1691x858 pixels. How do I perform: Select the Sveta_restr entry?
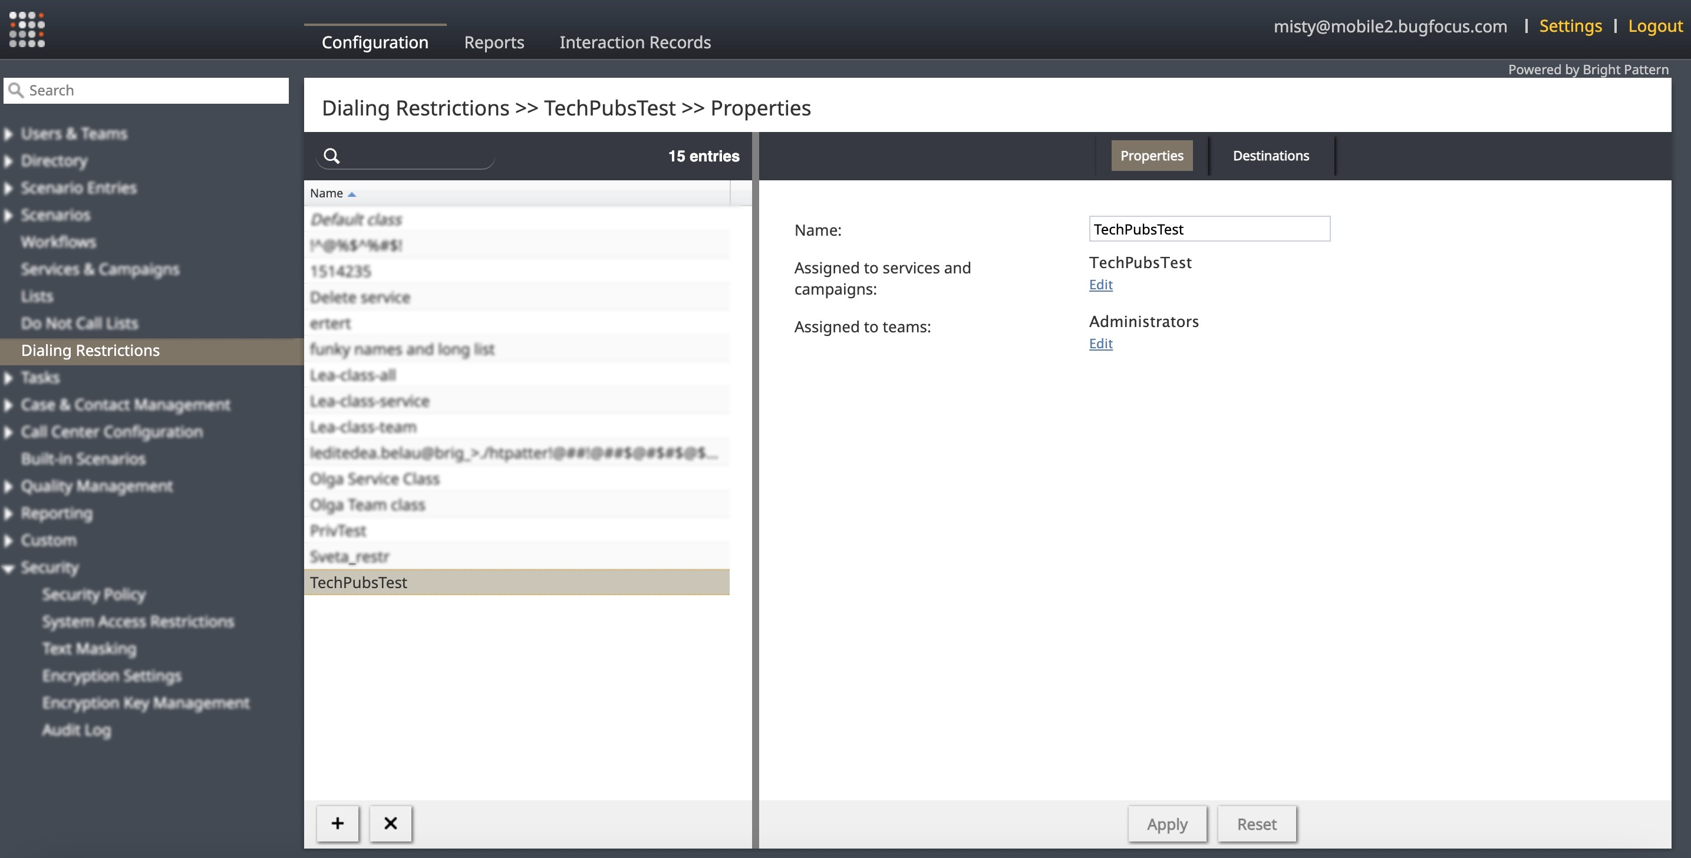tap(517, 557)
